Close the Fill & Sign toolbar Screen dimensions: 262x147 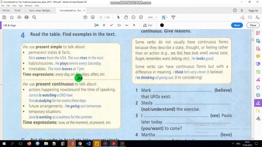pos(253,25)
